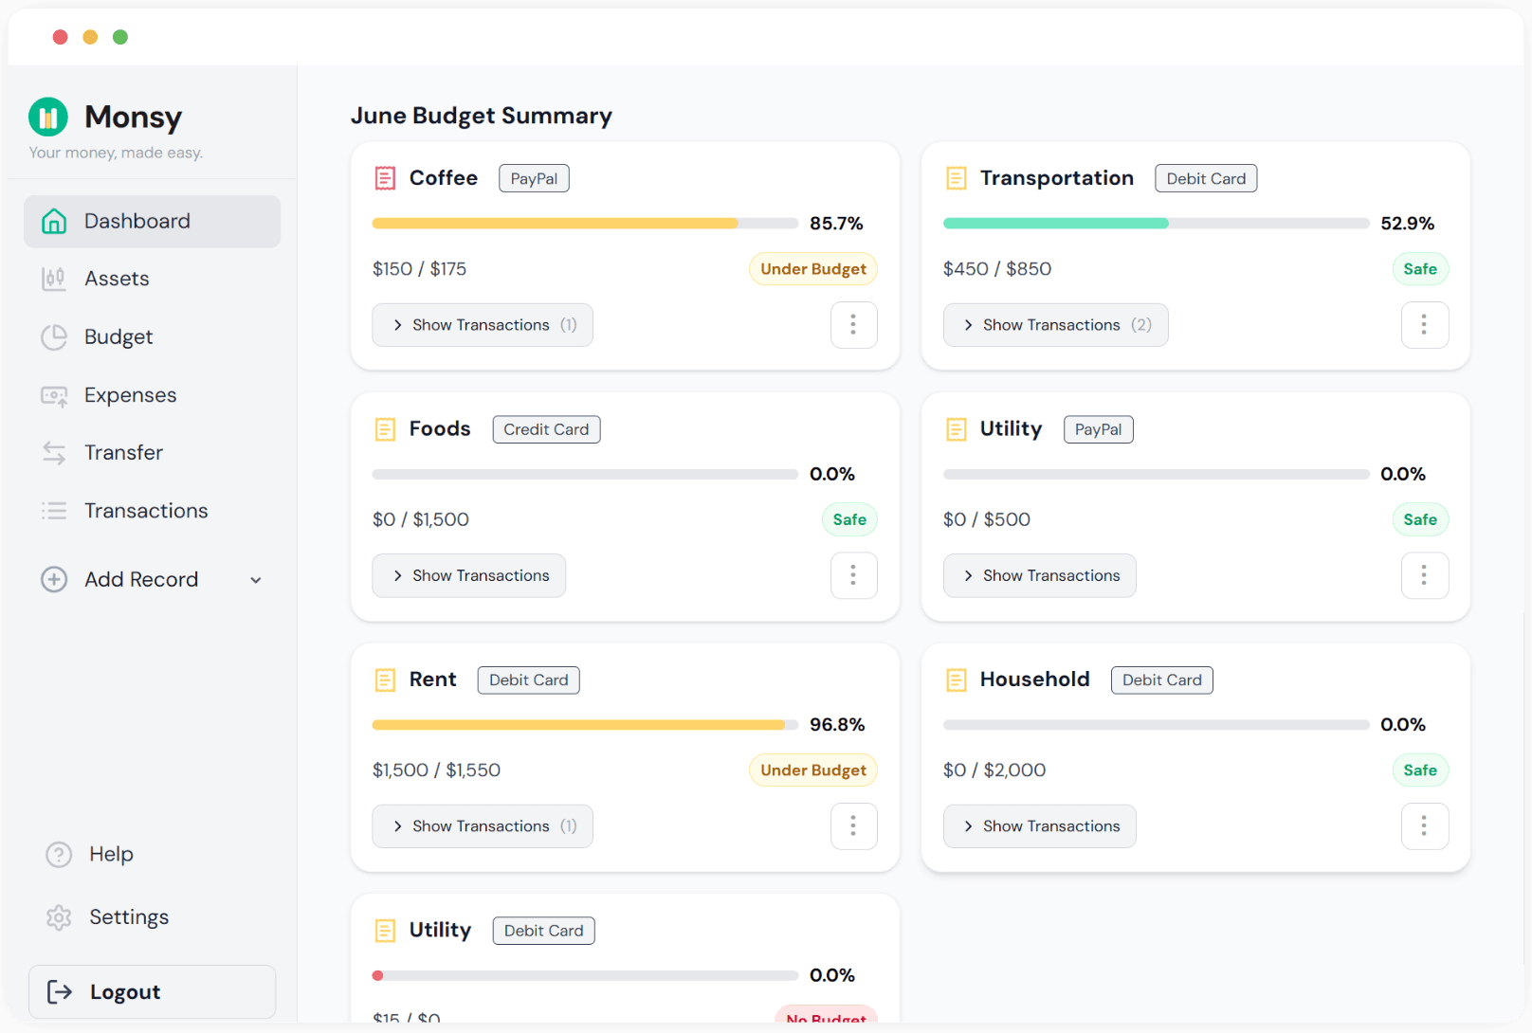Open the Budget section
Screen dimensions: 1532x1033
(54, 336)
